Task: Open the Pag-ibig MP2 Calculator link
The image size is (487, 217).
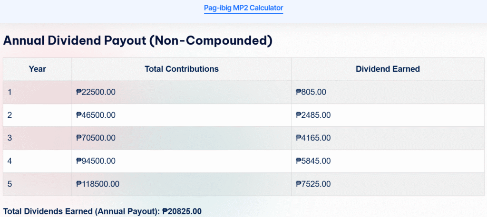Action: [x=243, y=8]
